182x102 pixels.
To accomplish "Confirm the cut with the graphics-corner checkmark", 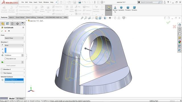I will [168, 22].
